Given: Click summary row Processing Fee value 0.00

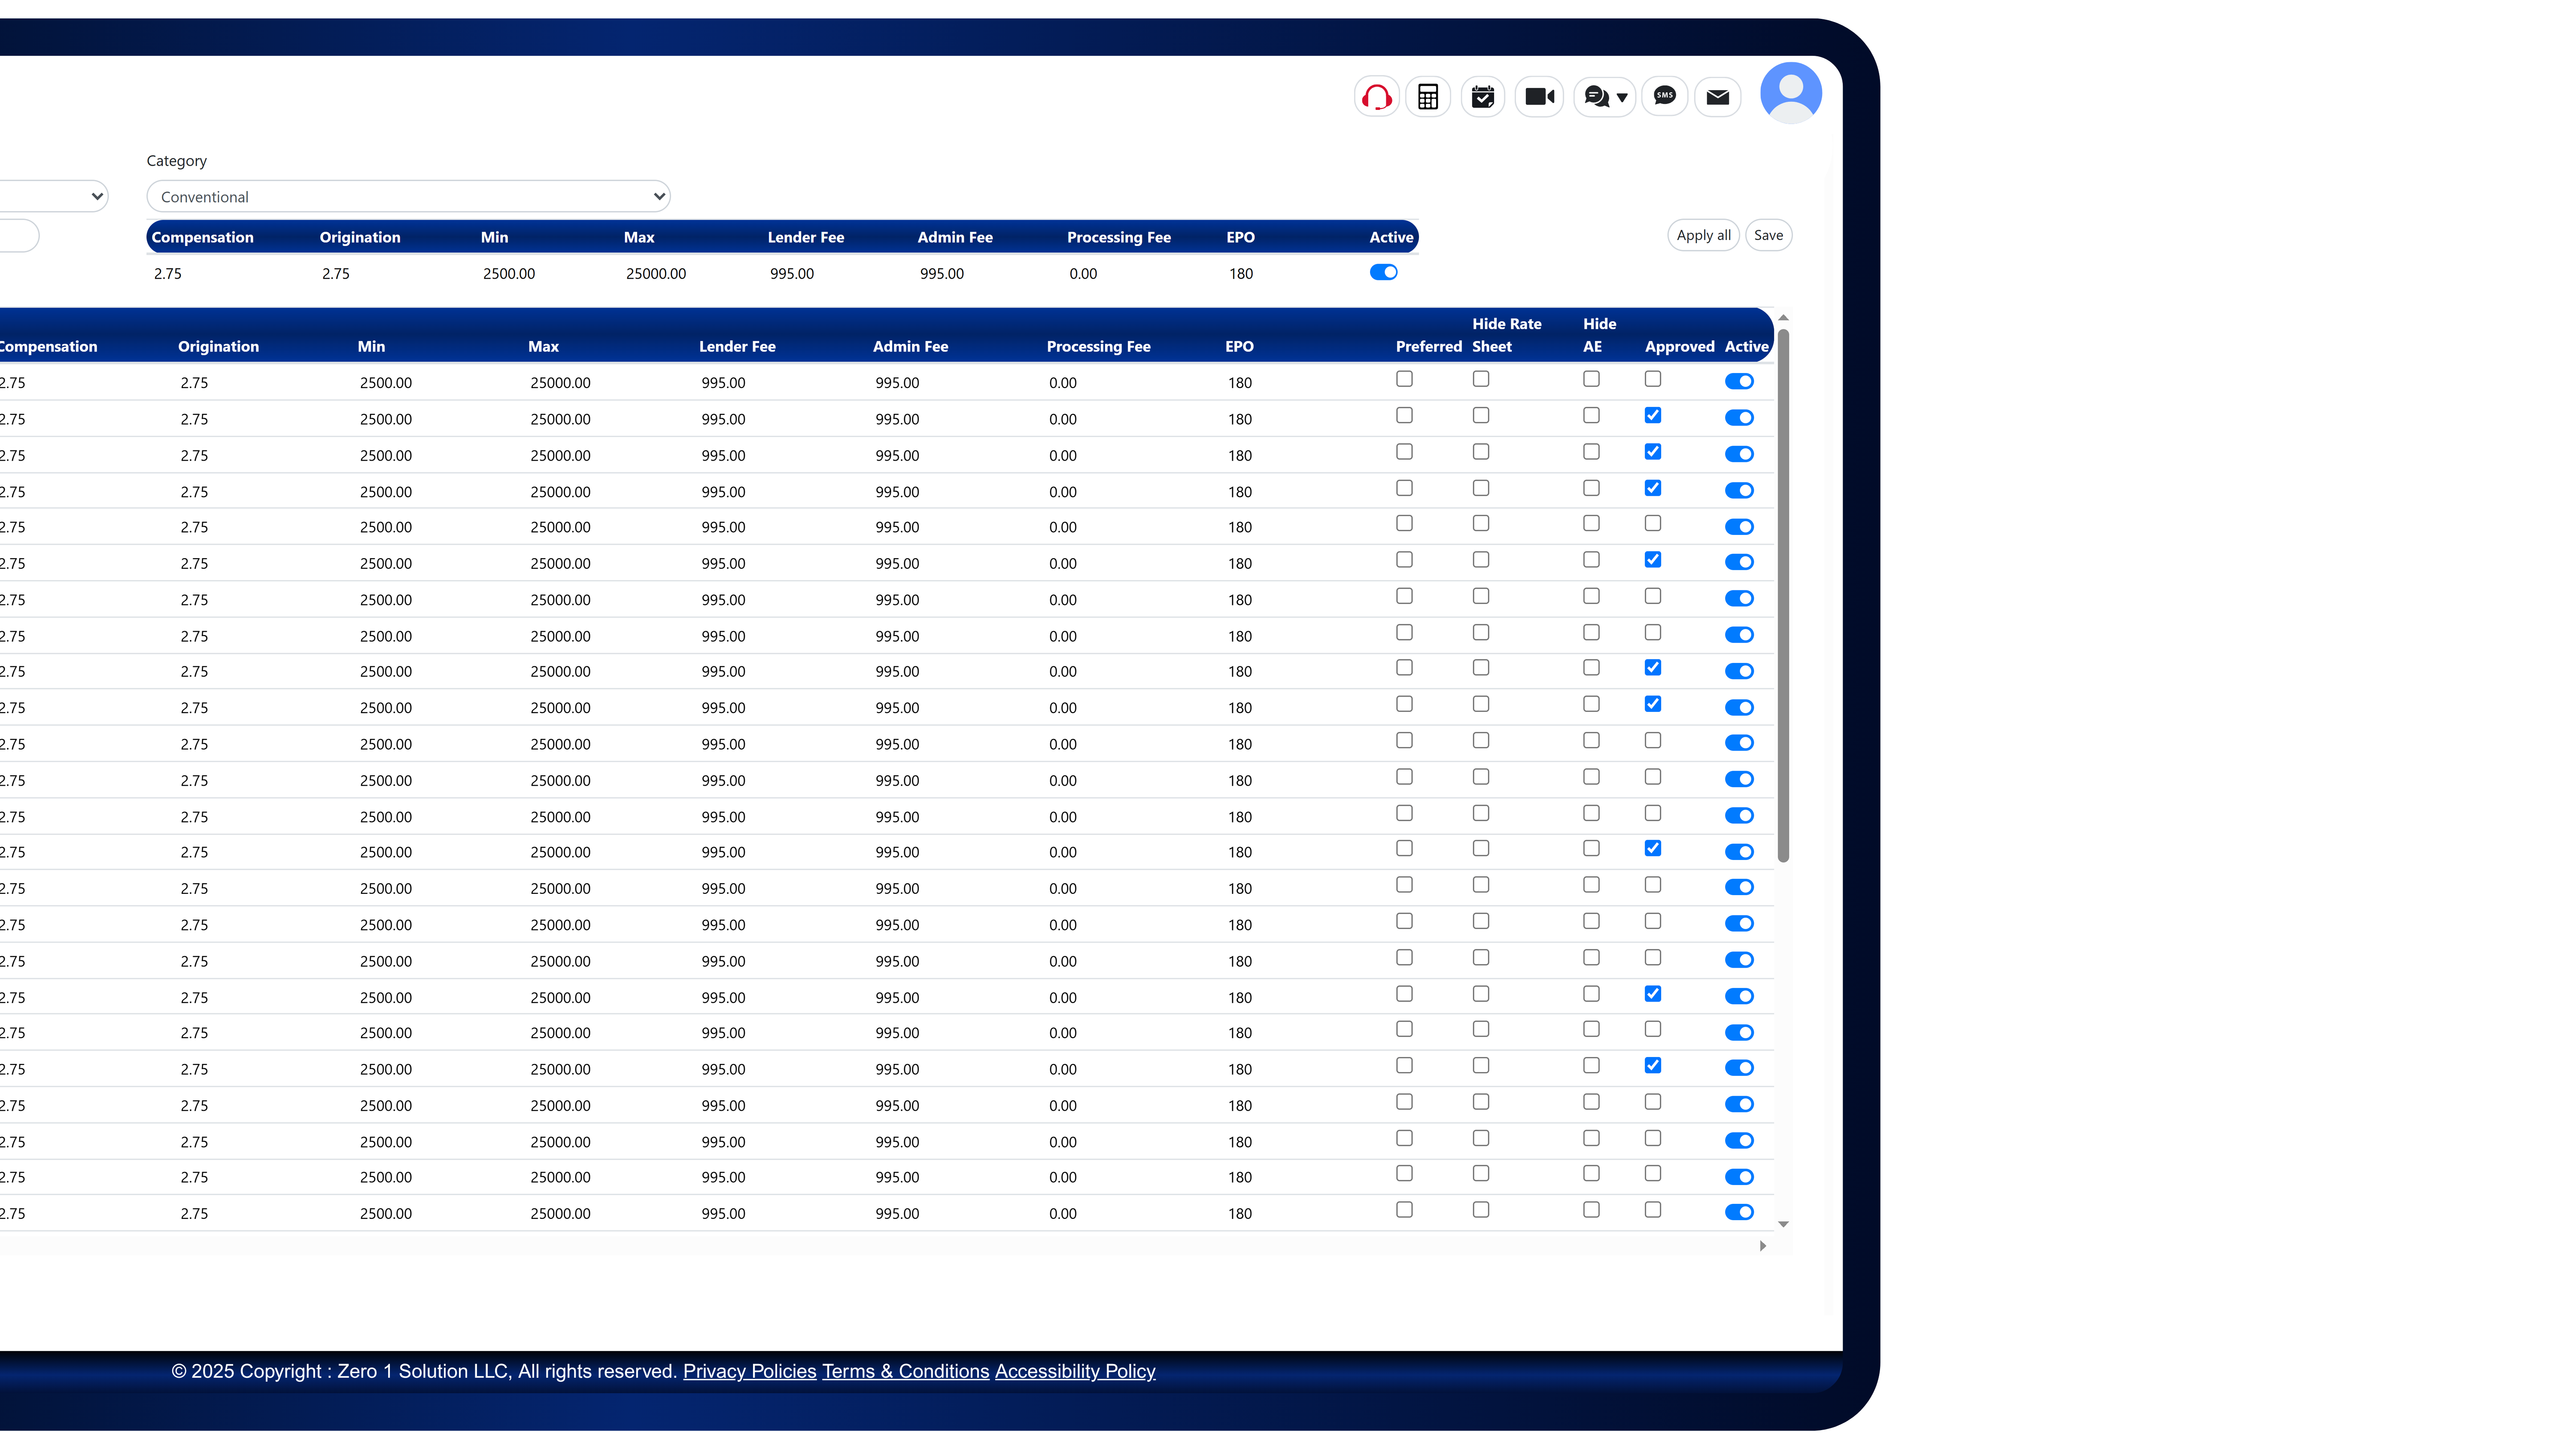Looking at the screenshot, I should [1083, 274].
